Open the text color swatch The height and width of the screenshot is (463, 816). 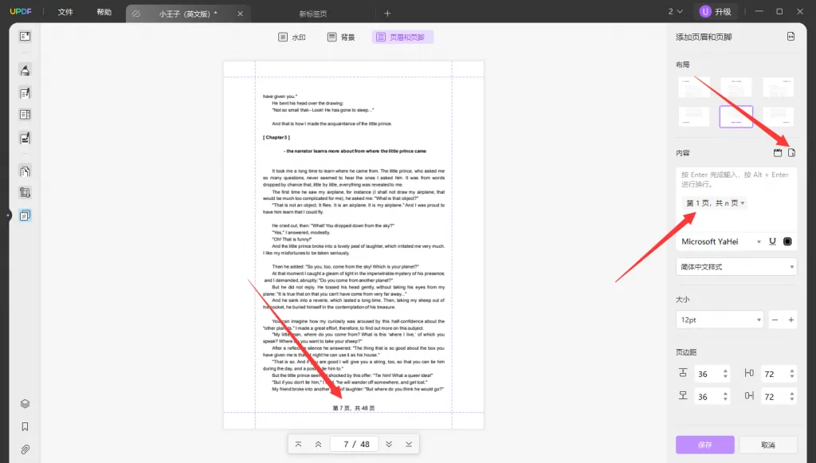pyautogui.click(x=787, y=241)
